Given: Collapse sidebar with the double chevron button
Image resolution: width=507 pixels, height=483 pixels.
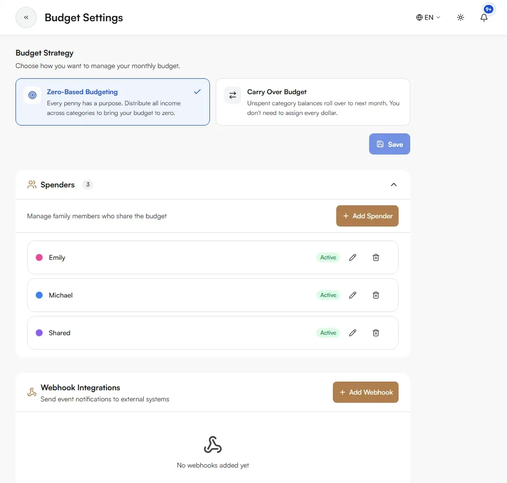Looking at the screenshot, I should [x=26, y=17].
